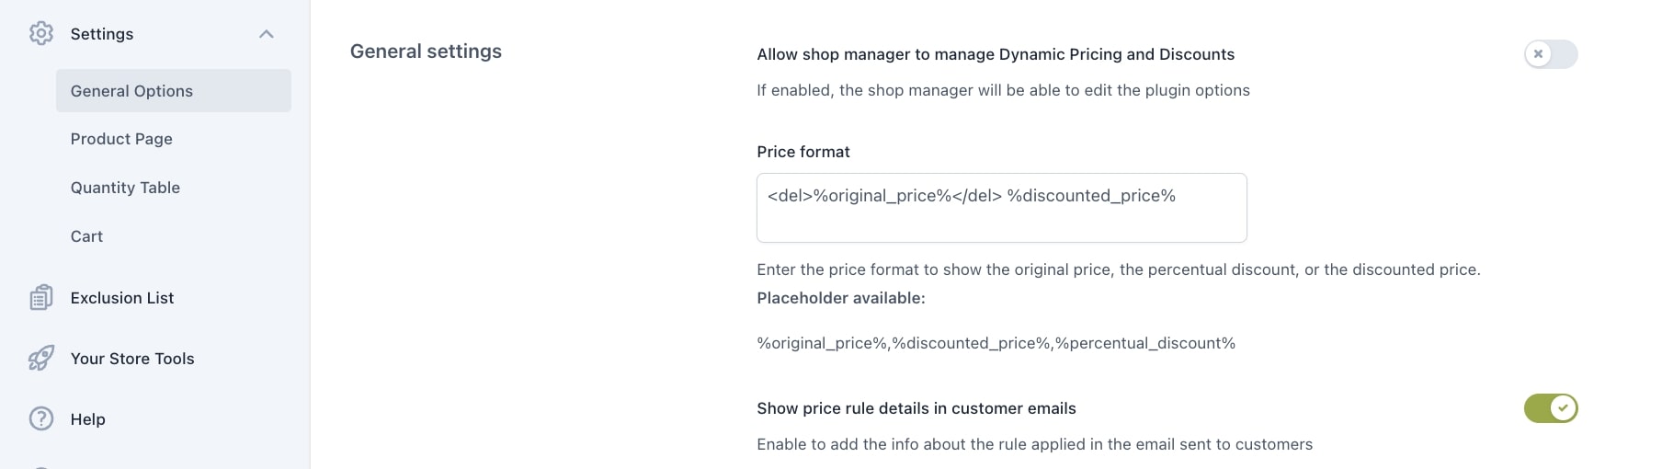This screenshot has width=1662, height=469.
Task: Open the Cart settings item
Action: (86, 236)
